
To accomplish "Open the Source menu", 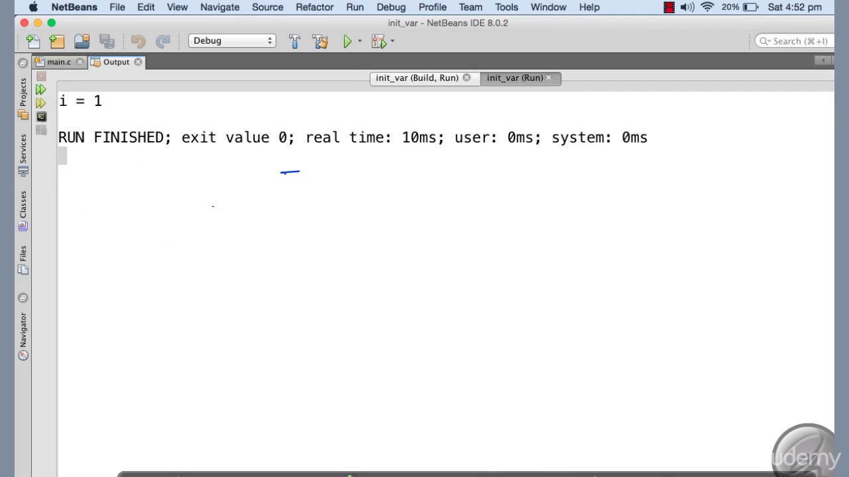I will click(x=267, y=7).
